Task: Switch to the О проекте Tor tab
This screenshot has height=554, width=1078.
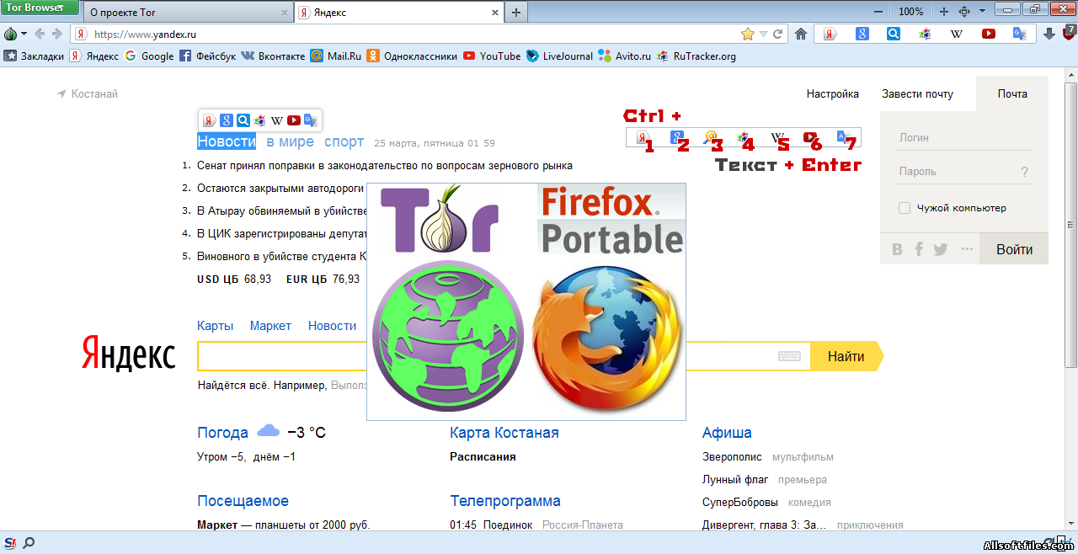Action: tap(188, 13)
